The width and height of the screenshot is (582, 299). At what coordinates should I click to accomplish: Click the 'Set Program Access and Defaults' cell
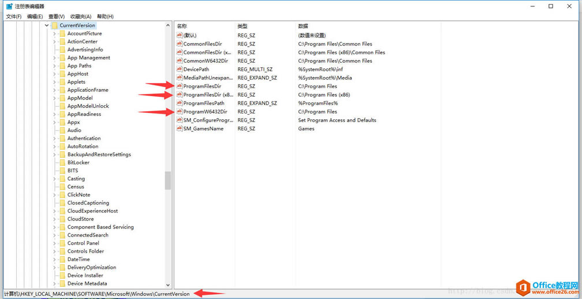[337, 120]
